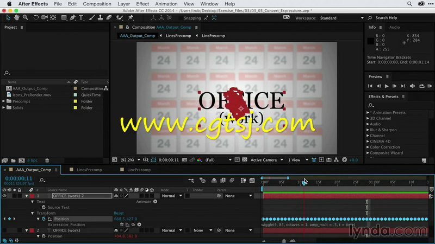Toggle Source Text stopwatch
This screenshot has width=435, height=244.
43,207
